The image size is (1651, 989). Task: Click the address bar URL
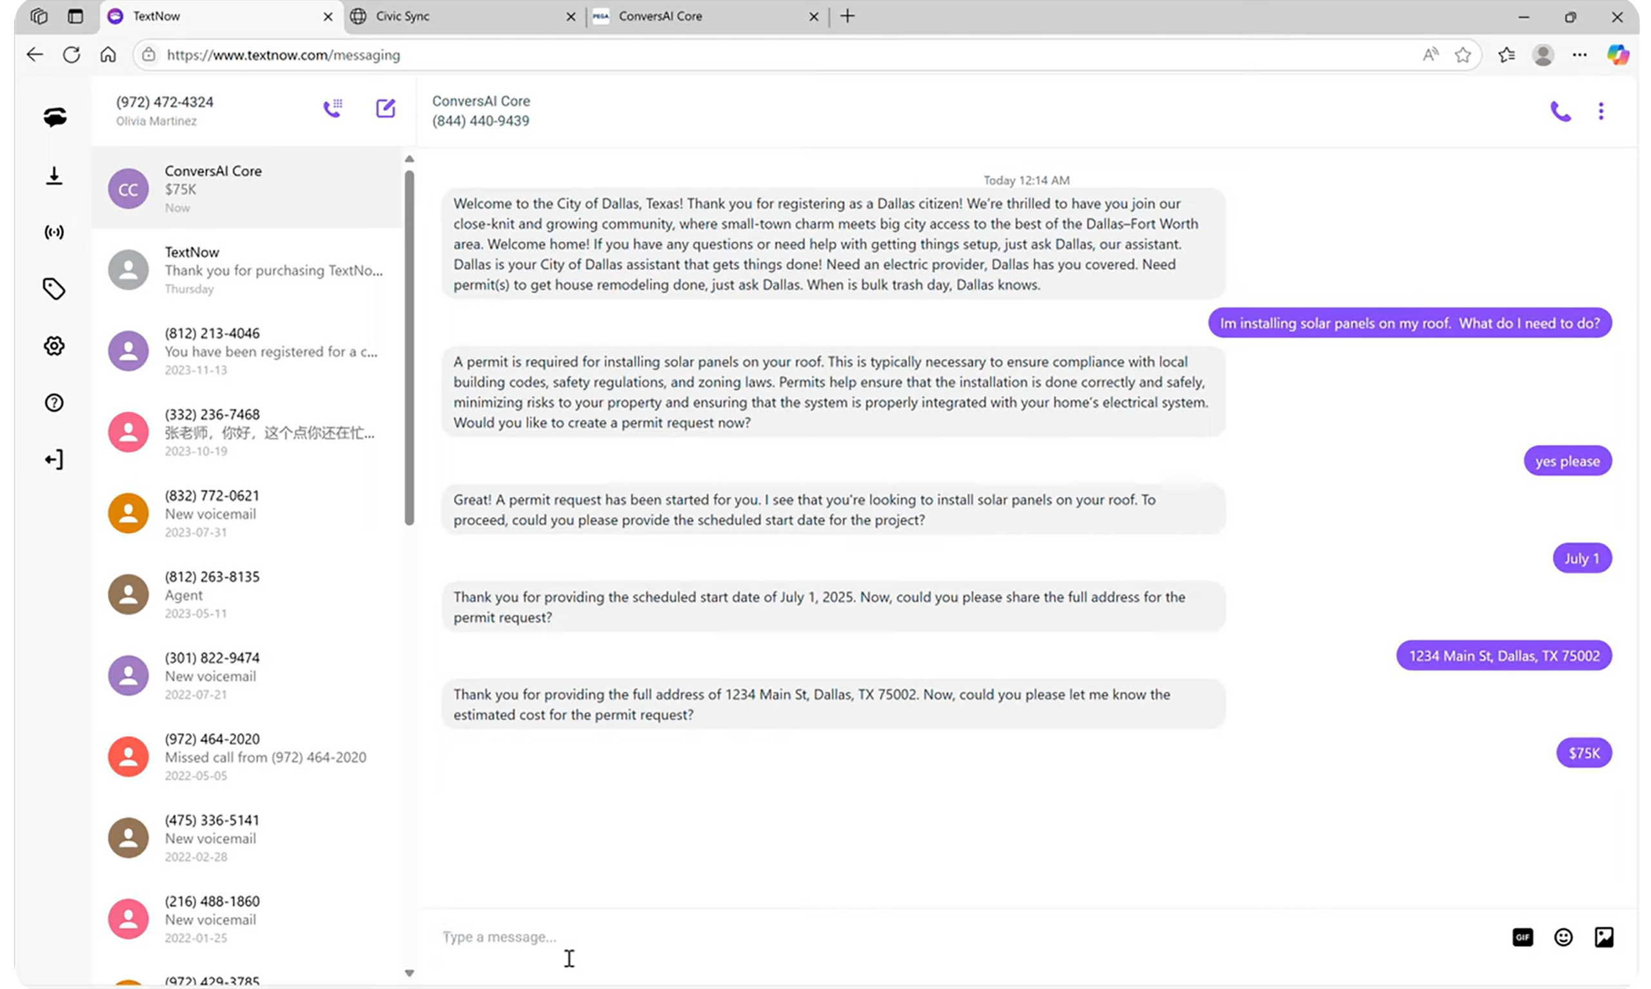tap(283, 55)
